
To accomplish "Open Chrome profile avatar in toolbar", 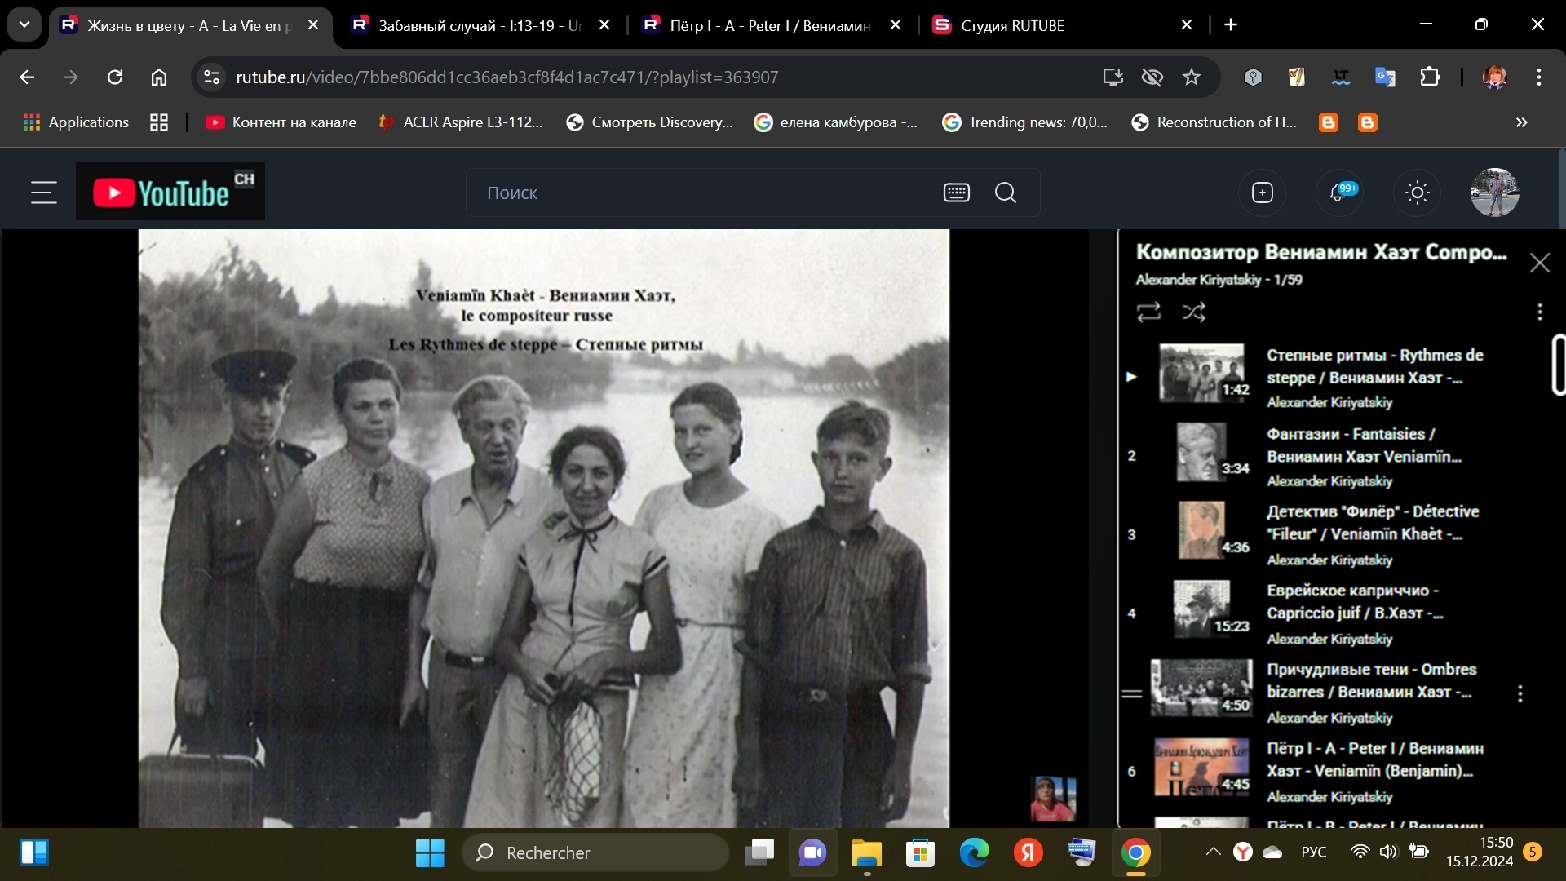I will pos(1494,77).
